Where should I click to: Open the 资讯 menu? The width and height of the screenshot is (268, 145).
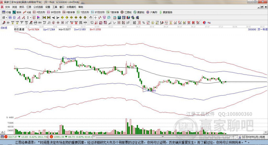click(x=21, y=7)
